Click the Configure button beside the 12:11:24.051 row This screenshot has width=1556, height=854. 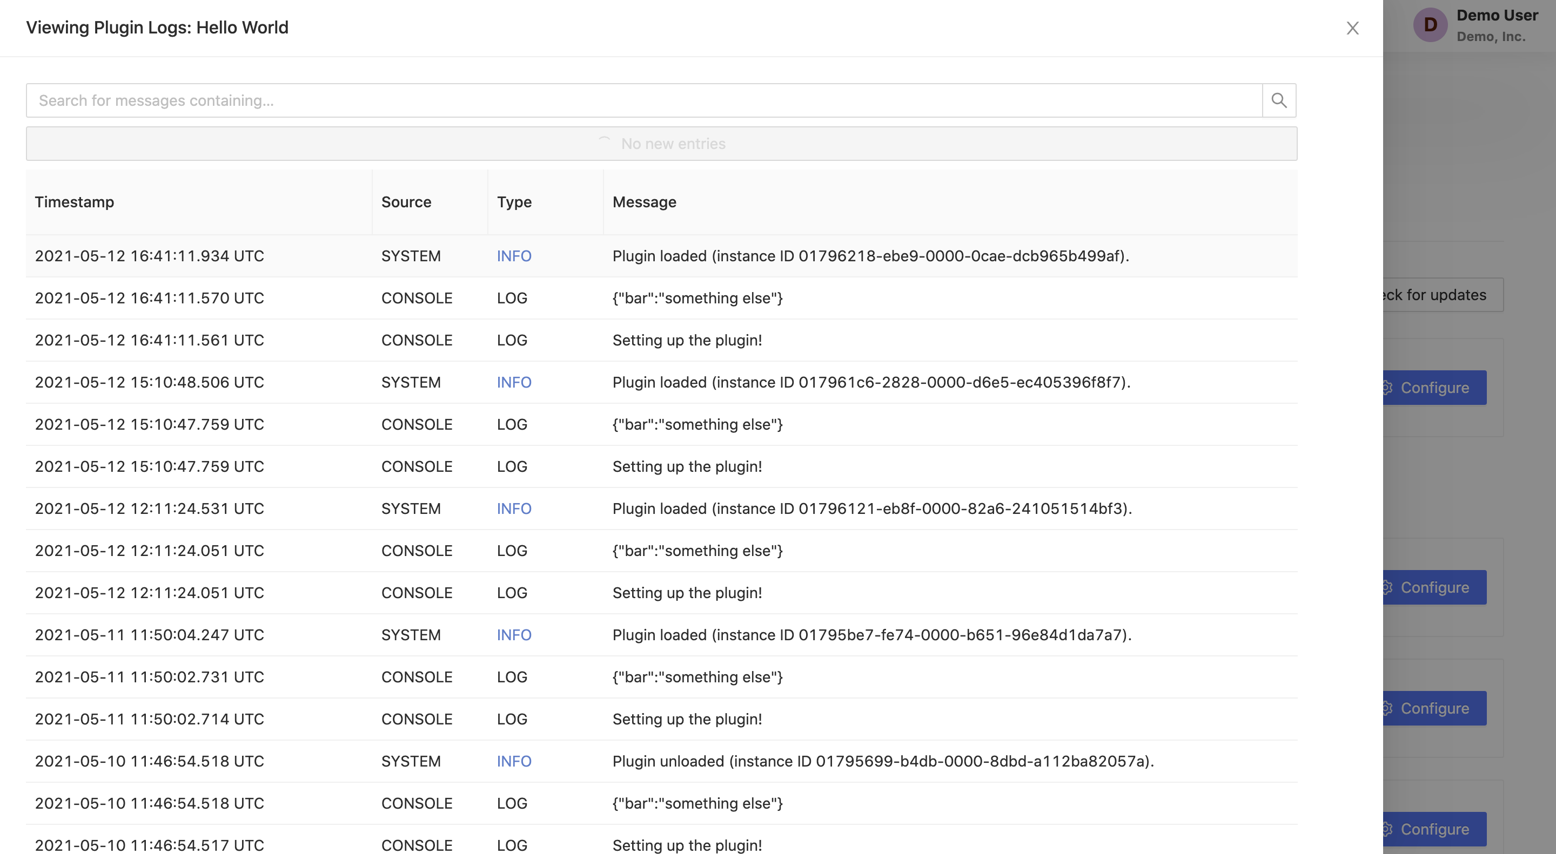(x=1434, y=587)
